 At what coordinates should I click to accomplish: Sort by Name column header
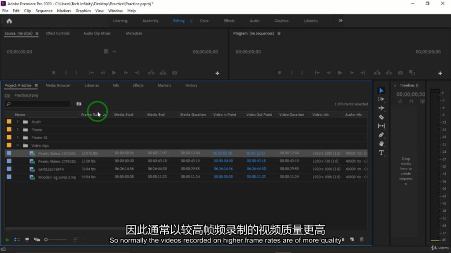20,115
